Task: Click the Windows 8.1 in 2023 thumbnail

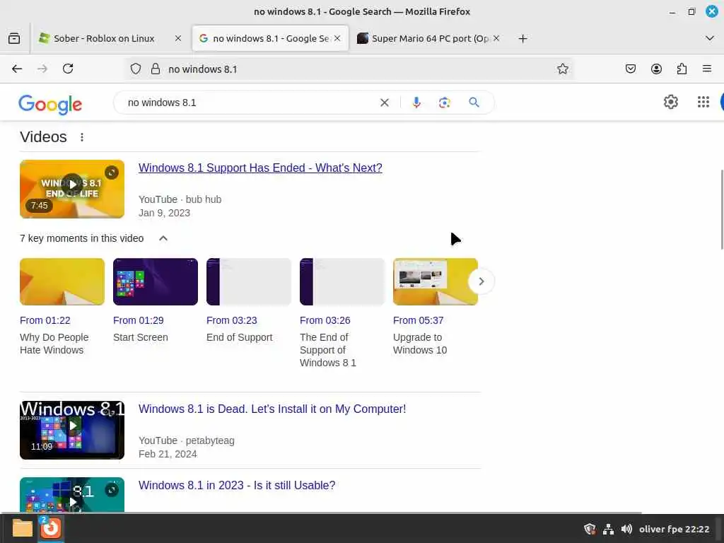Action: pyautogui.click(x=72, y=494)
